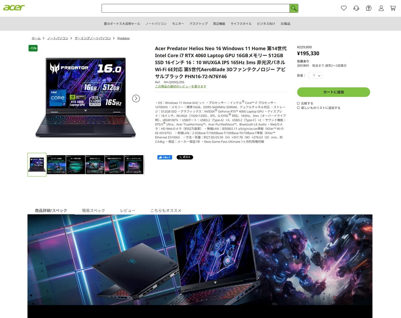Open 周辺機器 navigation menu
The image size is (401, 318).
[219, 24]
